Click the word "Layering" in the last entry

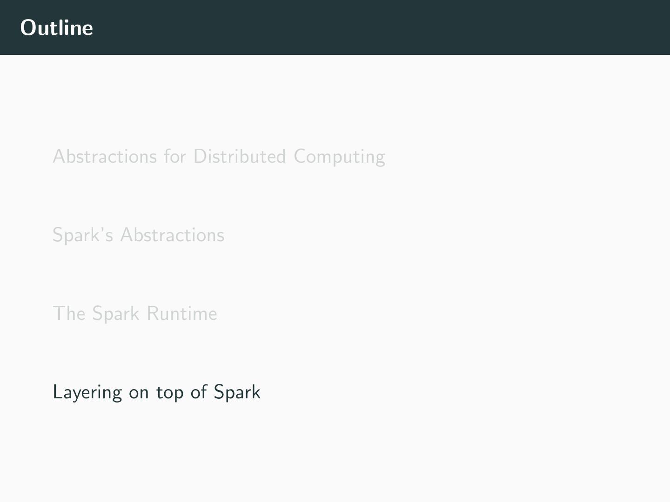(87, 393)
